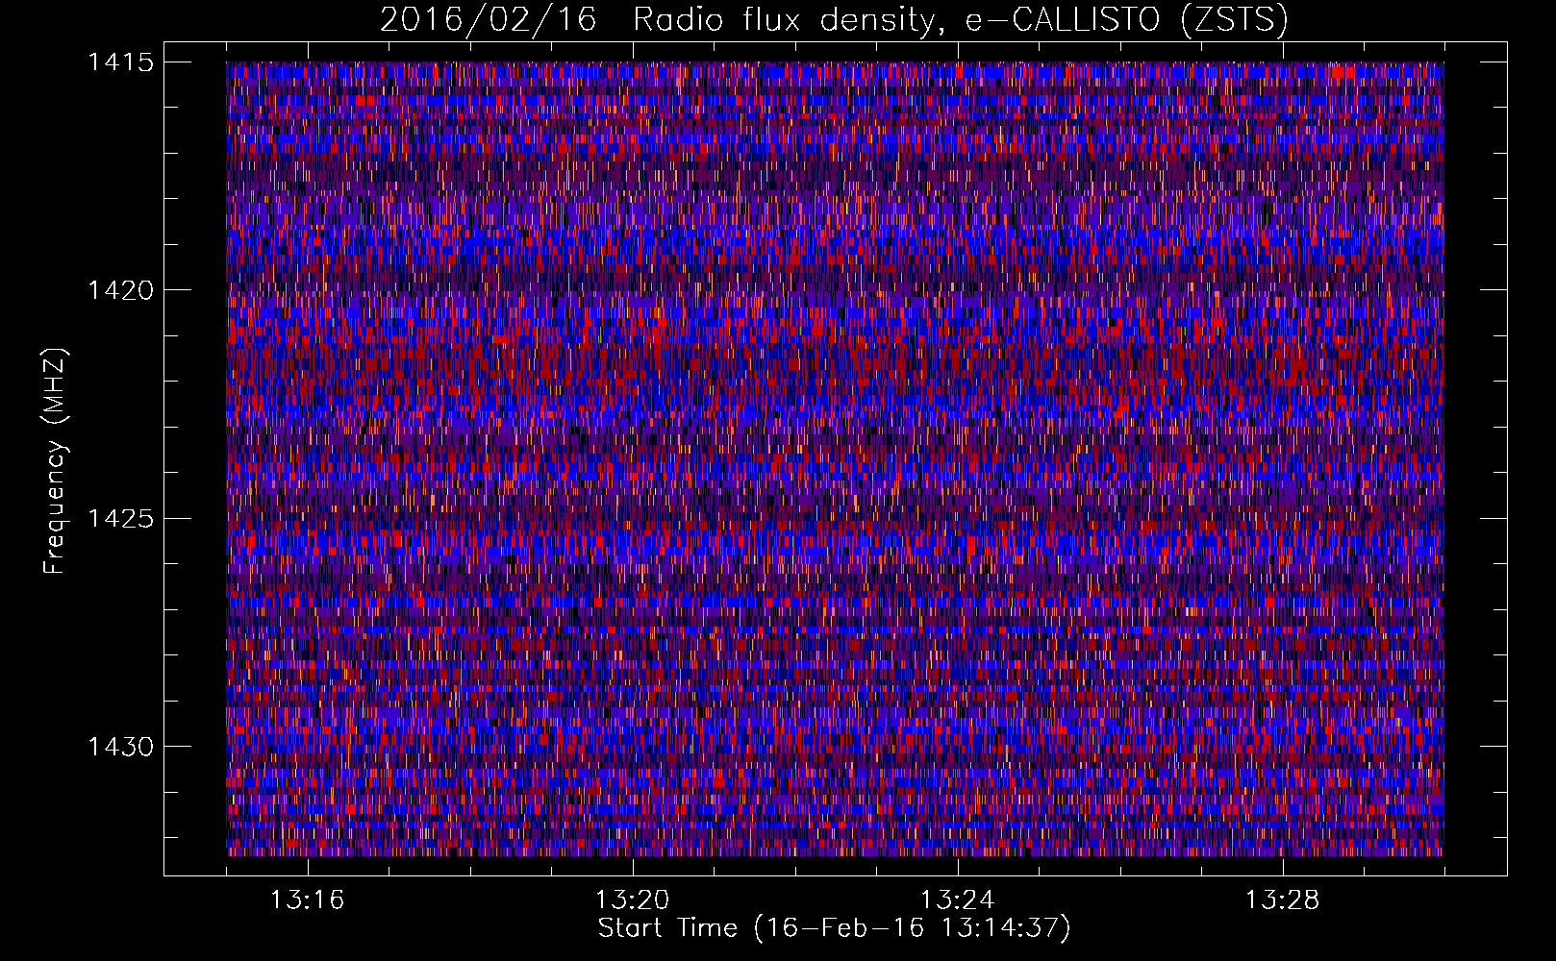Click the 'Start Time (16-Feb-16 13:14:37)' label
This screenshot has width=1556, height=961.
click(834, 928)
